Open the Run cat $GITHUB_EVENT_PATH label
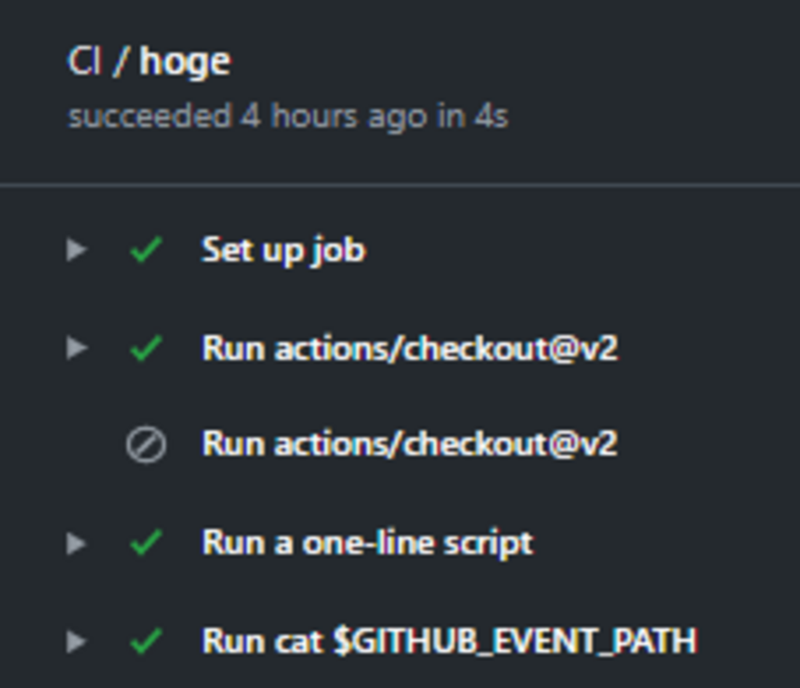 [449, 641]
